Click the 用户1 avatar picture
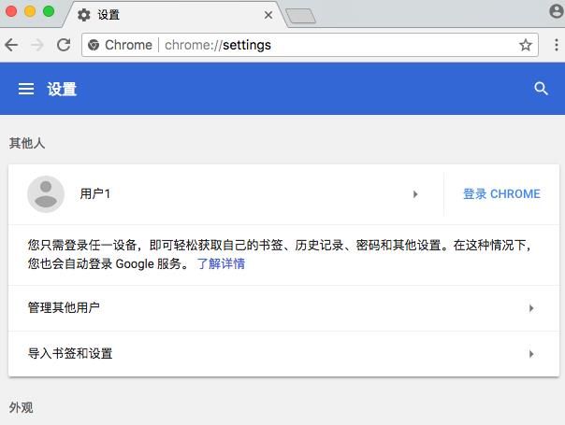Viewport: 565px width, 425px height. tap(46, 194)
